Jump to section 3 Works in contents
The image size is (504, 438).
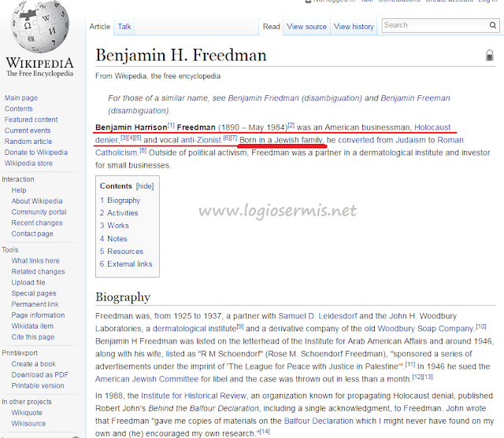tap(114, 226)
